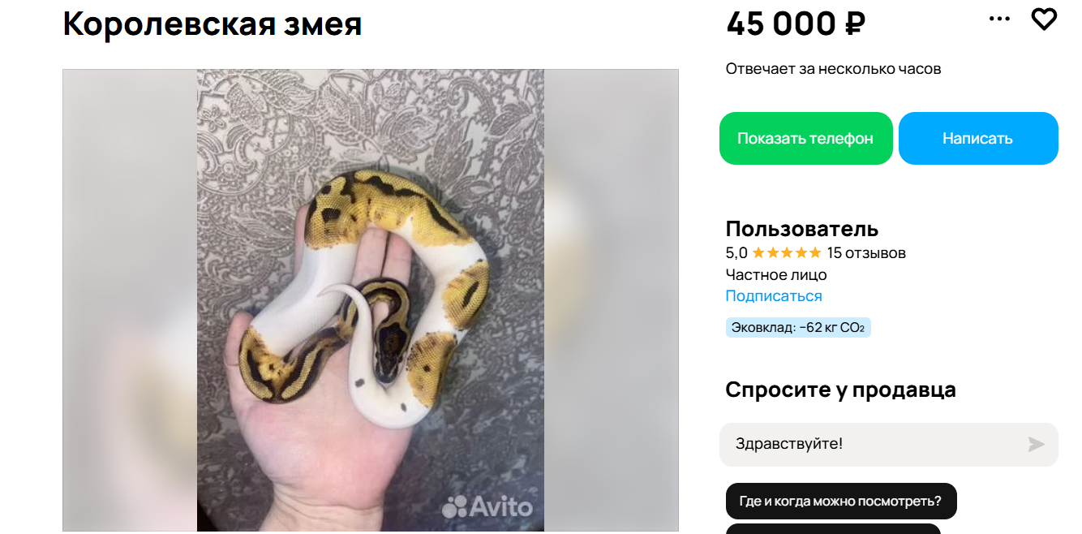1082x534 pixels.
Task: Click the Королевская змея listing title
Action: [213, 24]
